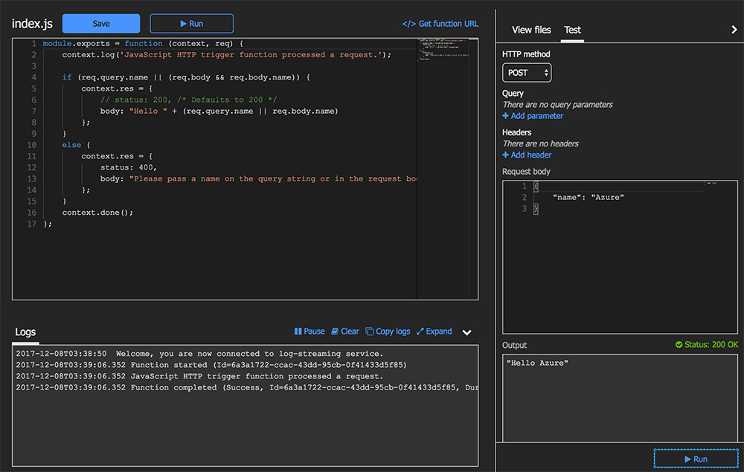Click the HTTP method label
The width and height of the screenshot is (744, 472).
[x=526, y=54]
